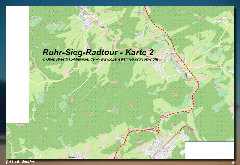This screenshot has width=240, height=165.
Task: Click the Grevenstein town label
Action: [x=86, y=15]
